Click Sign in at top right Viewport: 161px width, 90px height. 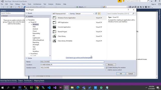[x=153, y=4]
